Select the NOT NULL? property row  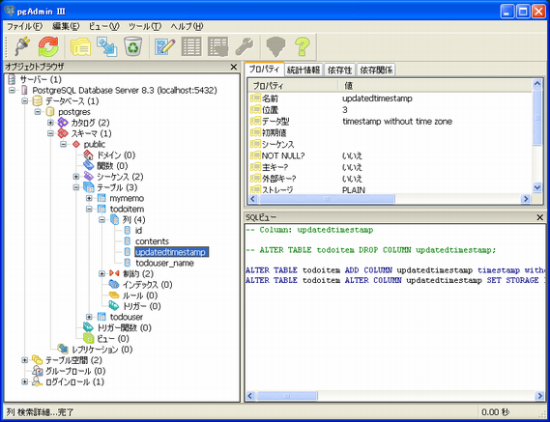(x=391, y=155)
